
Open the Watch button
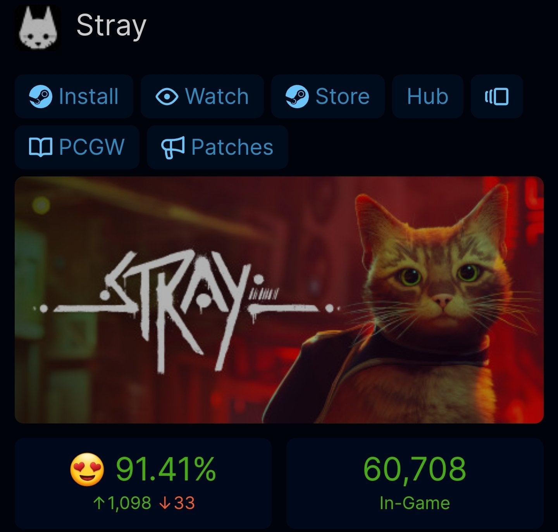click(x=202, y=97)
